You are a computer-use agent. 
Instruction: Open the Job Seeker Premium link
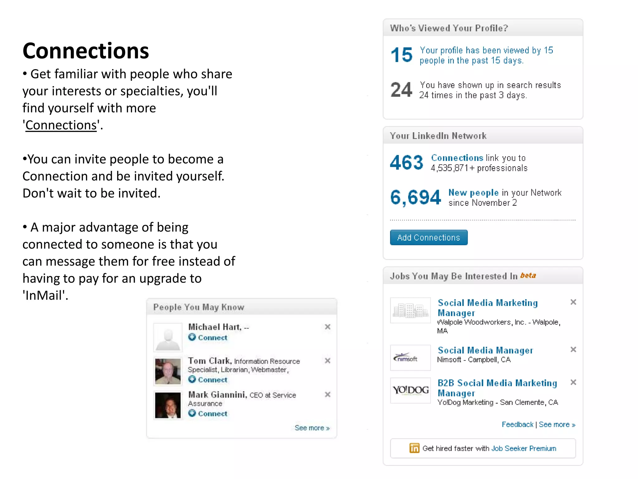click(x=523, y=448)
